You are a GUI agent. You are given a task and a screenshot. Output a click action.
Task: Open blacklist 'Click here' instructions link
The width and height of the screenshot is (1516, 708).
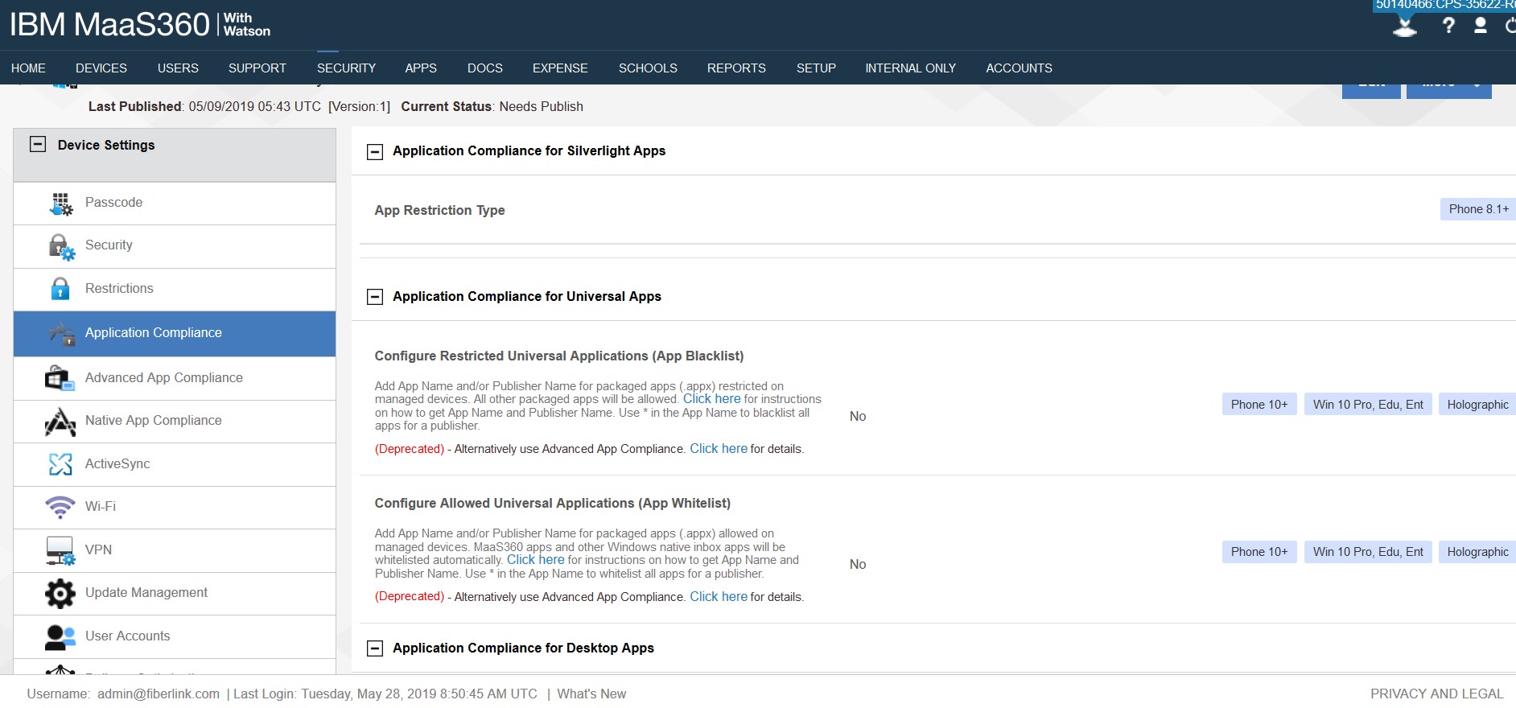pyautogui.click(x=712, y=399)
